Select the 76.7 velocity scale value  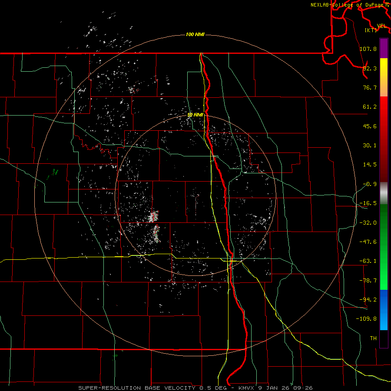(370, 87)
